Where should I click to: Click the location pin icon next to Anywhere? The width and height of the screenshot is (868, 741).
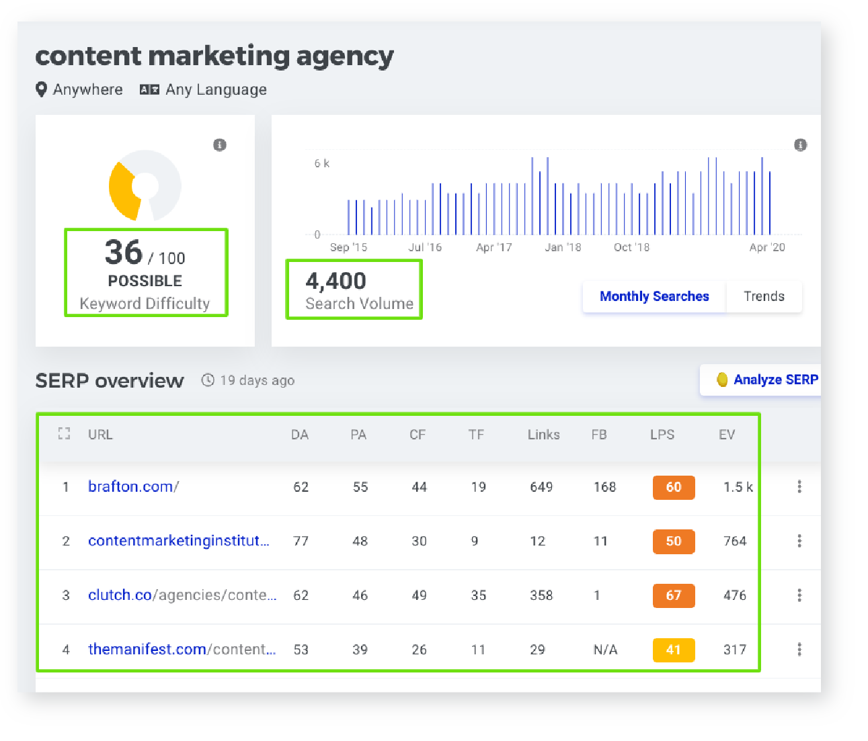coord(42,89)
